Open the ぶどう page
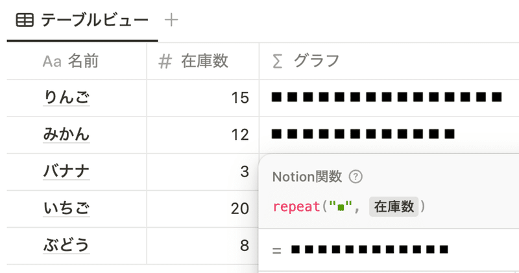This screenshot has height=273, width=519. [67, 245]
